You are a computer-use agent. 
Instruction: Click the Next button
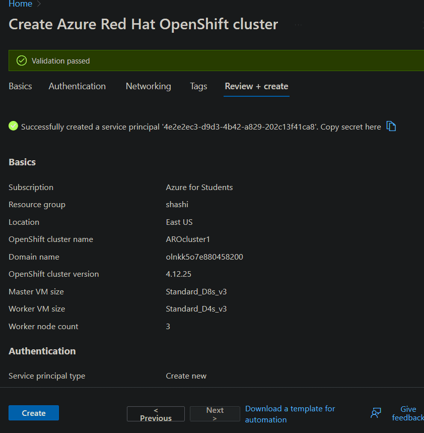point(215,414)
